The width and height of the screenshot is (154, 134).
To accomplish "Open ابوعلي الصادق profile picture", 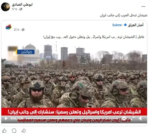I will 5,7.
